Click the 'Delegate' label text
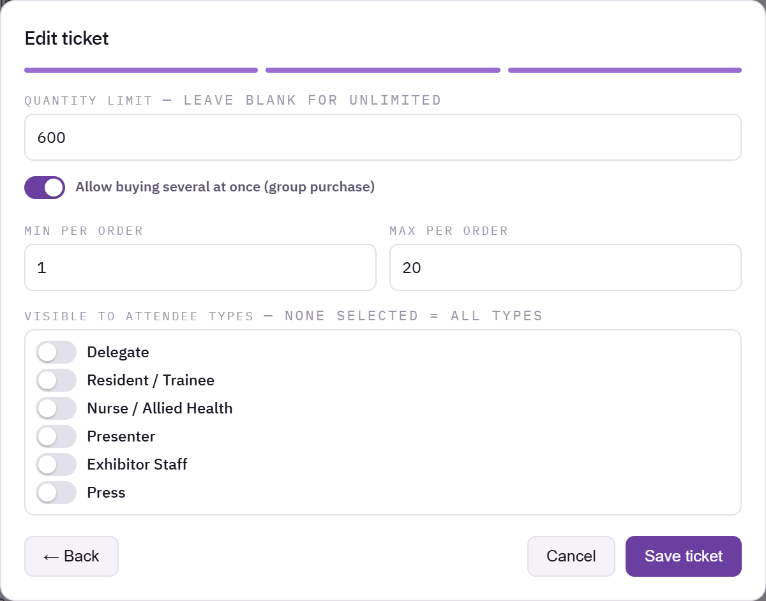The image size is (766, 601). (x=118, y=352)
